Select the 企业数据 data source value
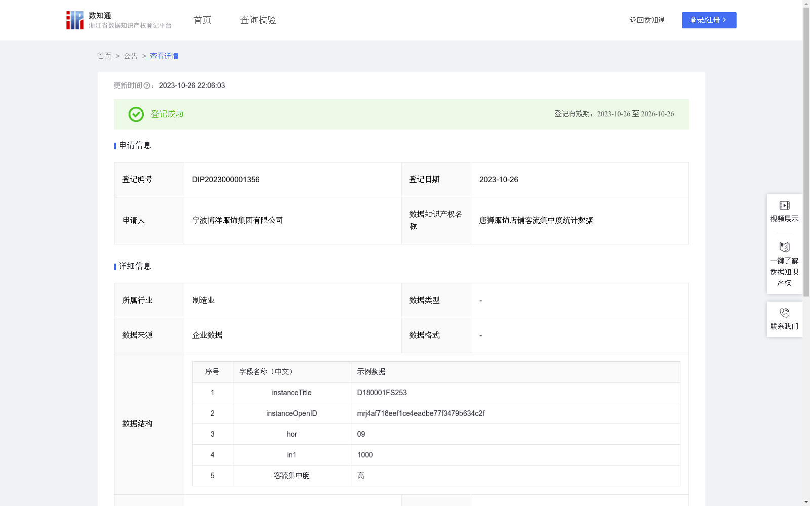 tap(207, 335)
